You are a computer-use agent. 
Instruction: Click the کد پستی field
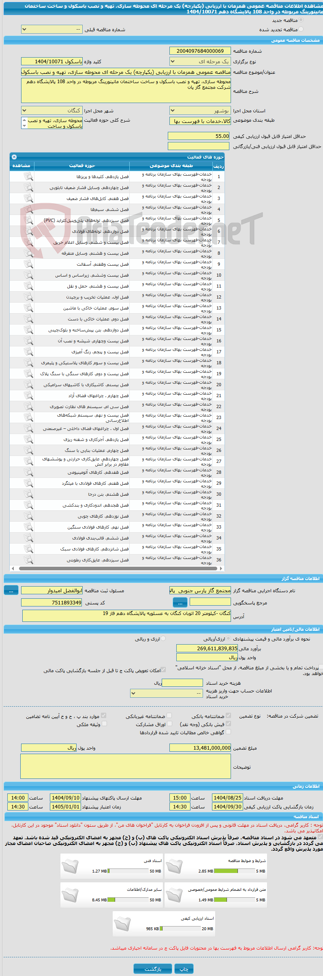(x=51, y=602)
